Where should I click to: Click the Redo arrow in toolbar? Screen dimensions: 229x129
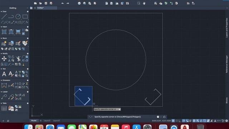click(x=68, y=3)
